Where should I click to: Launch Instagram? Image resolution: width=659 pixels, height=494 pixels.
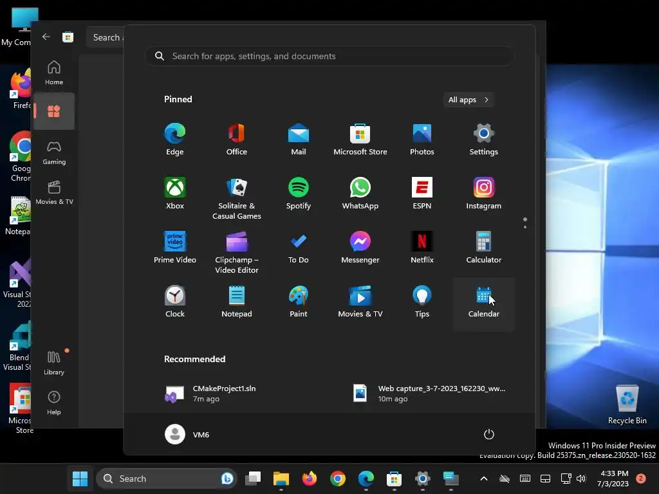pos(484,194)
